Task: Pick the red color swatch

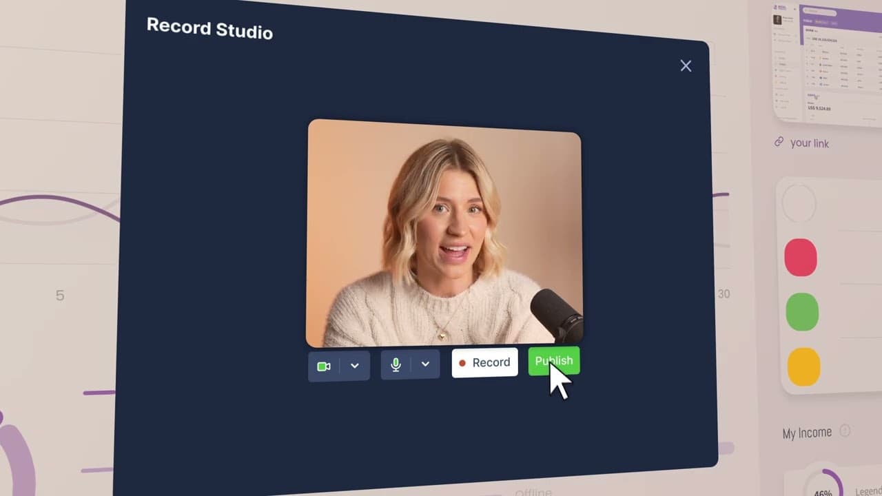Action: tap(801, 258)
